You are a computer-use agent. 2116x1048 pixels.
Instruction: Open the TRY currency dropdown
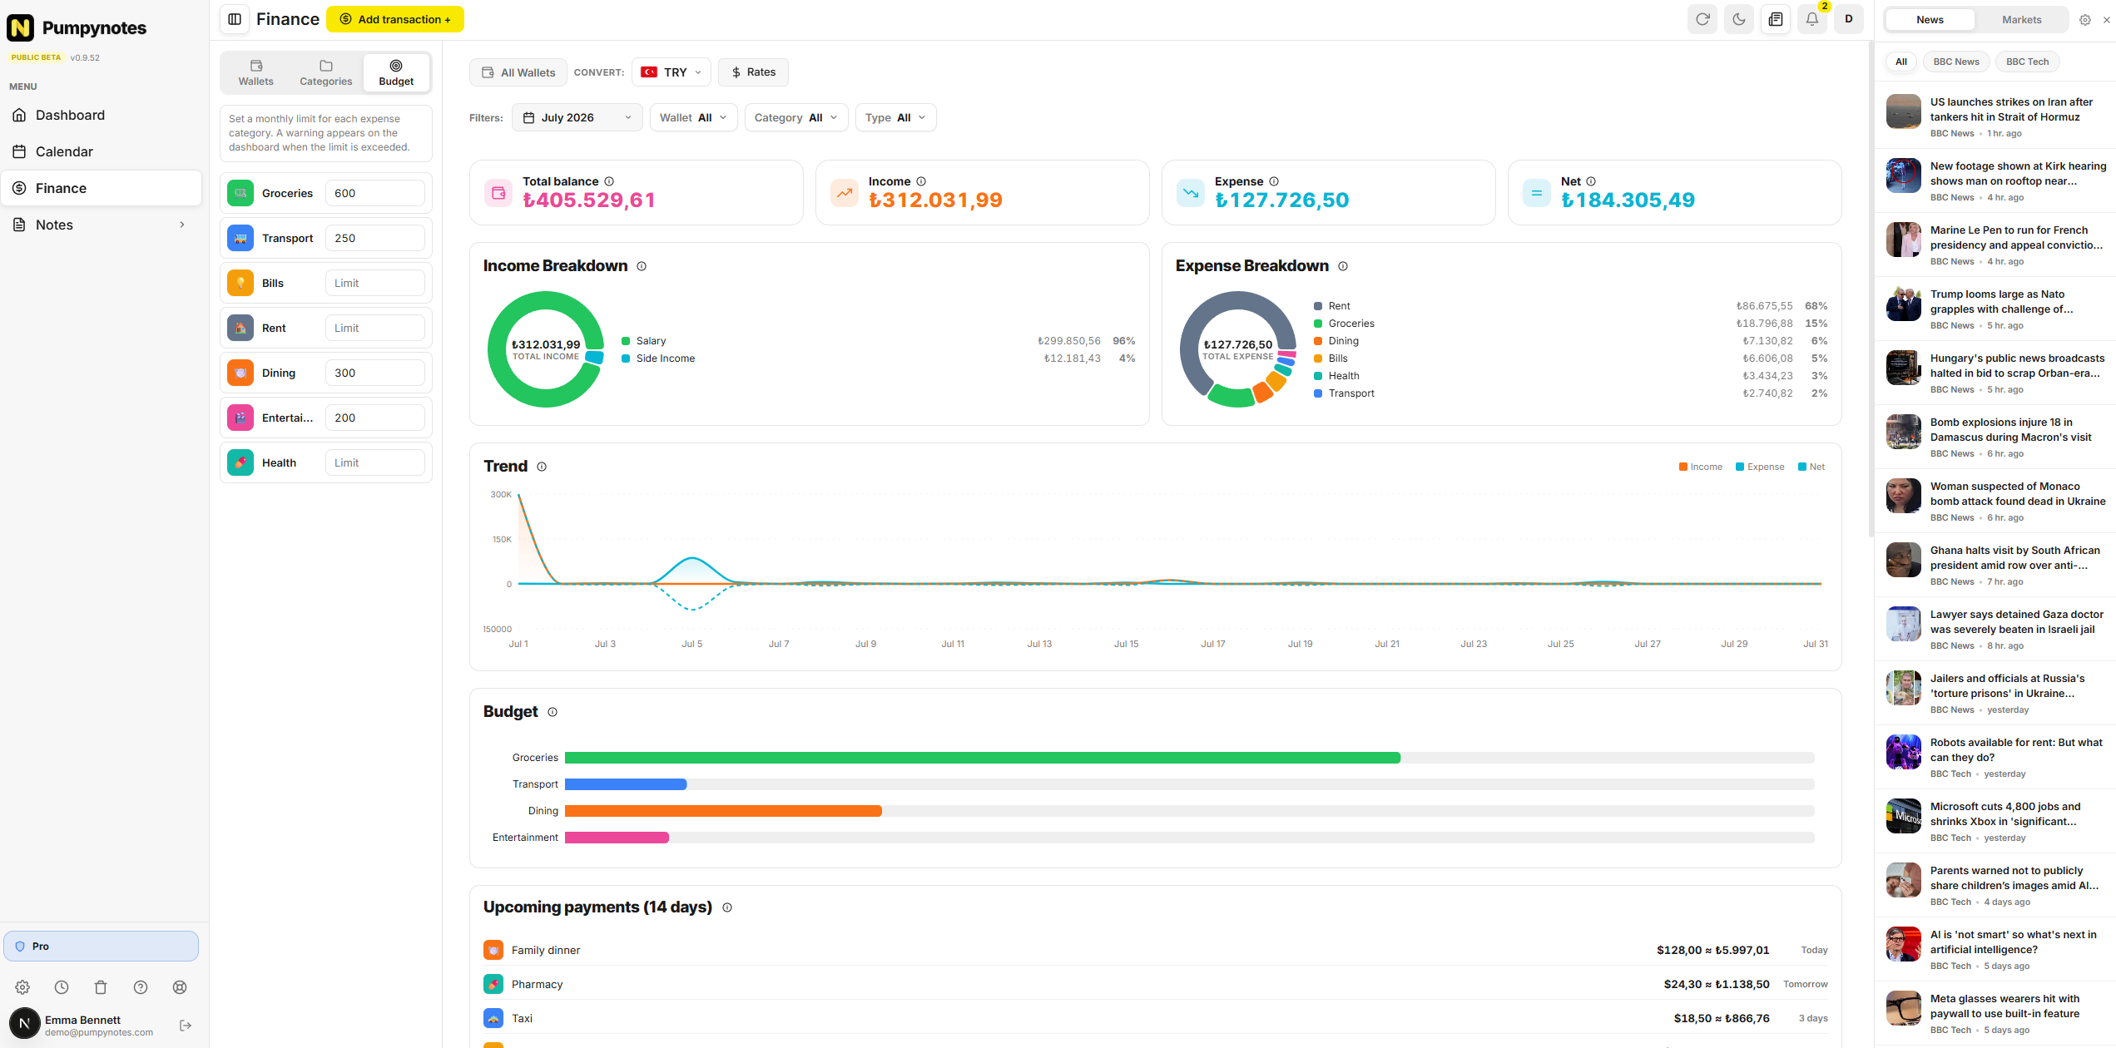click(x=671, y=72)
